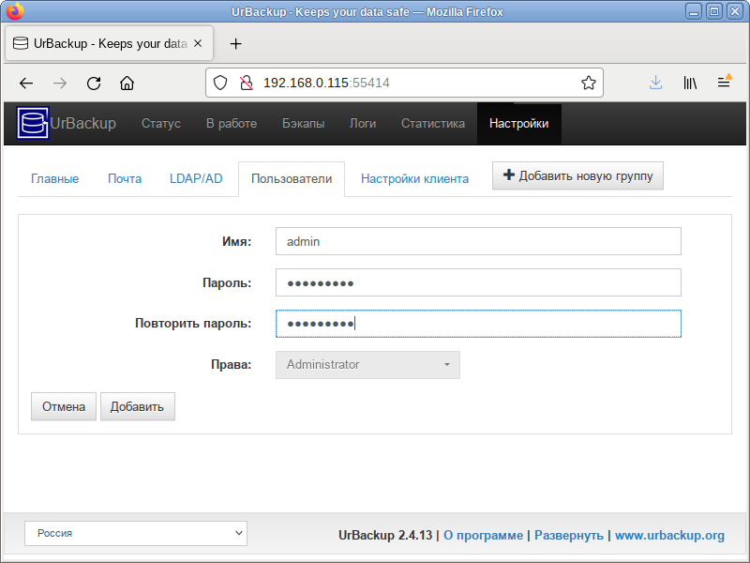Click into the Имя field
The image size is (750, 563).
(478, 241)
